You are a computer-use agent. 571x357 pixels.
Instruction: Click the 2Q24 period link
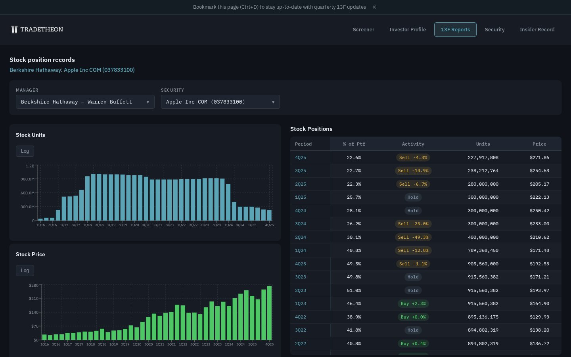coord(301,237)
